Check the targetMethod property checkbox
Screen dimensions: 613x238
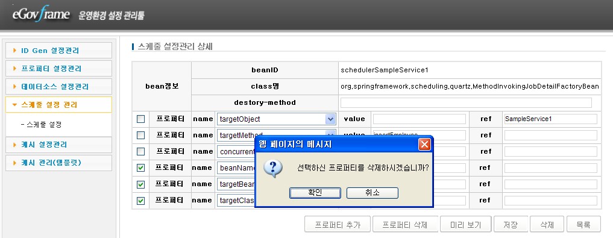click(x=140, y=135)
